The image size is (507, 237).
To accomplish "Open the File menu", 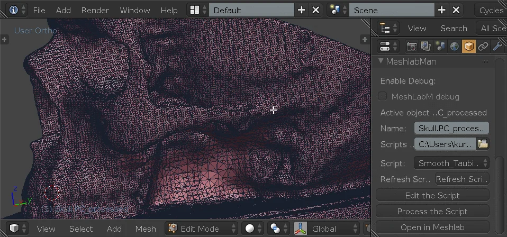I will [39, 11].
